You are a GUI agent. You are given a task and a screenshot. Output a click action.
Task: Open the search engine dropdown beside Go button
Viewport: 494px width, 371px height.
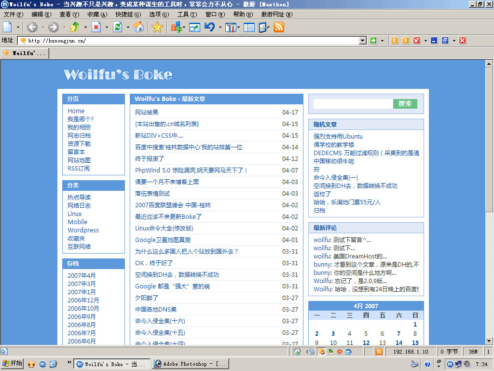[x=381, y=41]
